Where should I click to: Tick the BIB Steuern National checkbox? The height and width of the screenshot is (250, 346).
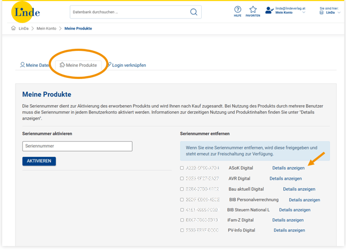click(x=182, y=210)
